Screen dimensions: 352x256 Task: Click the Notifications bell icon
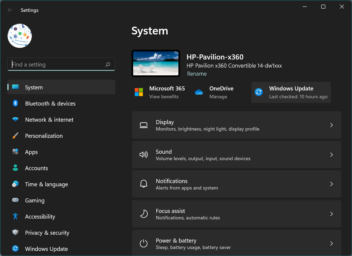tap(144, 184)
